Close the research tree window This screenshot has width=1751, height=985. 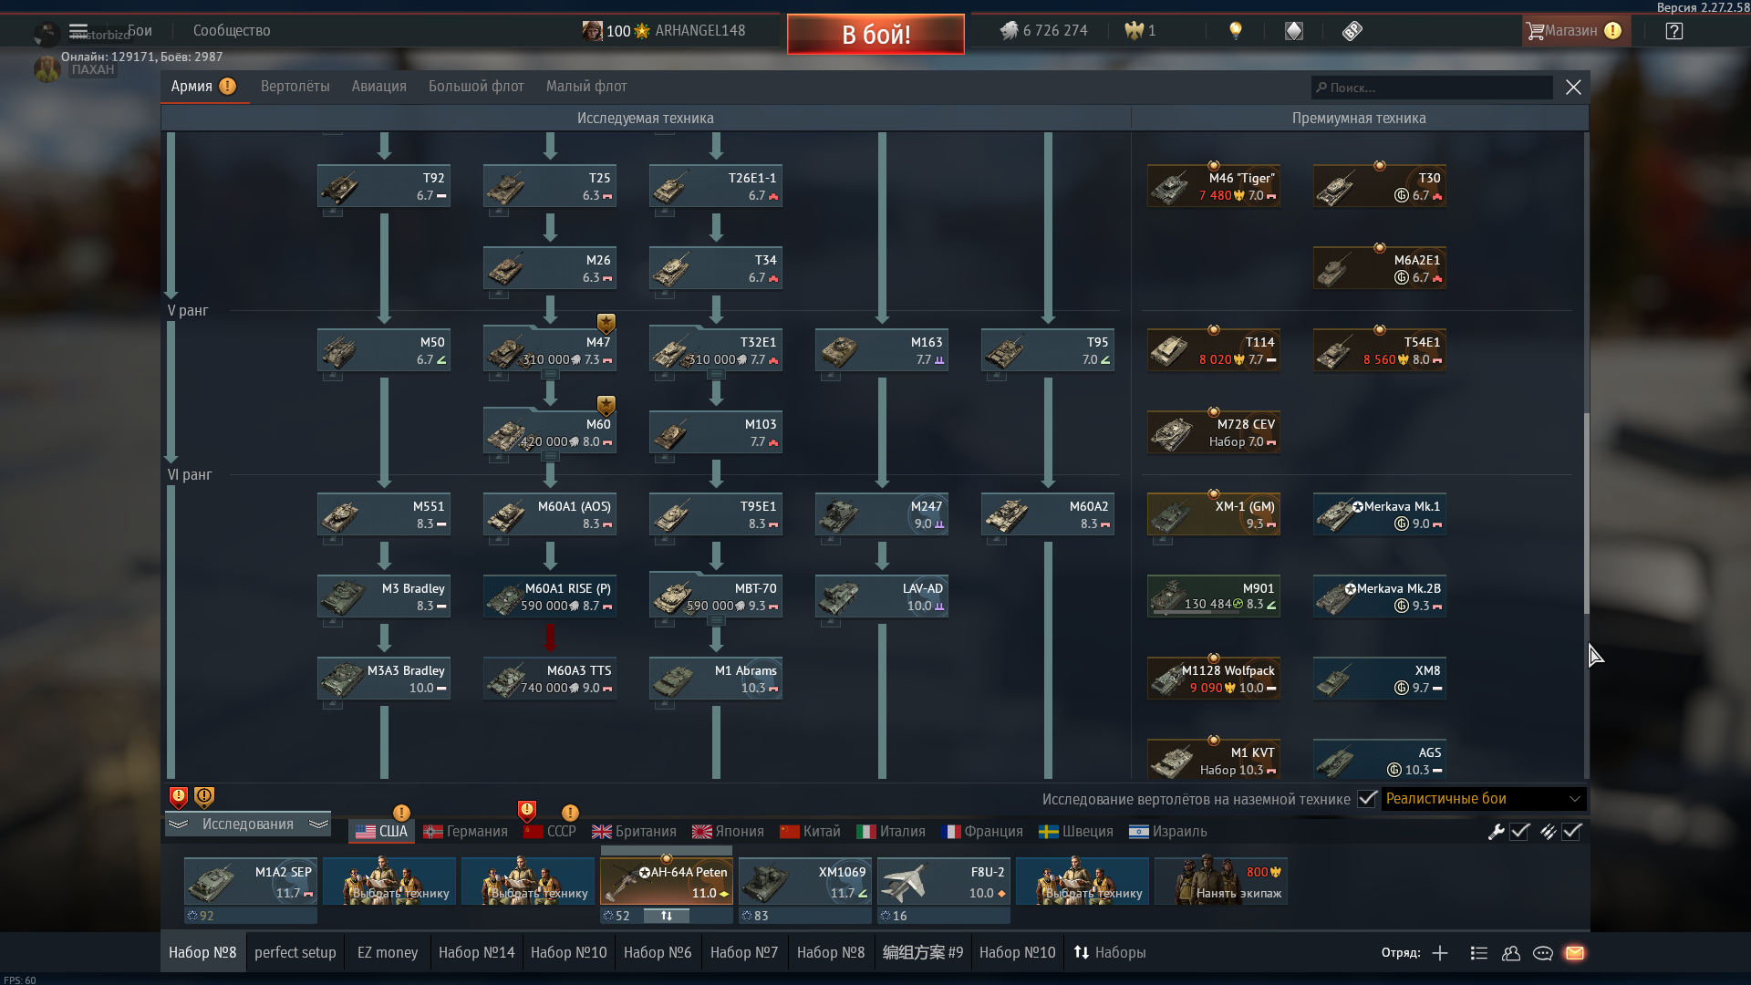1573,87
